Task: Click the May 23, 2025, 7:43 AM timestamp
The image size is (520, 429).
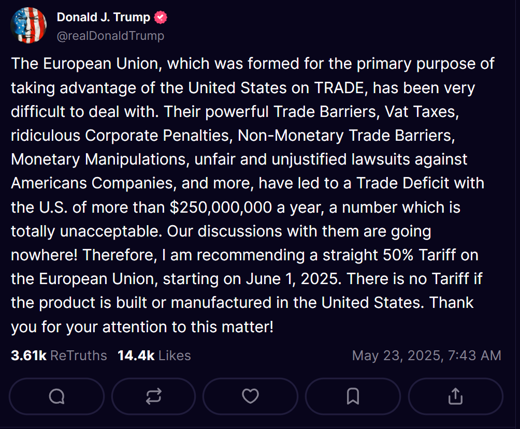Action: point(426,356)
